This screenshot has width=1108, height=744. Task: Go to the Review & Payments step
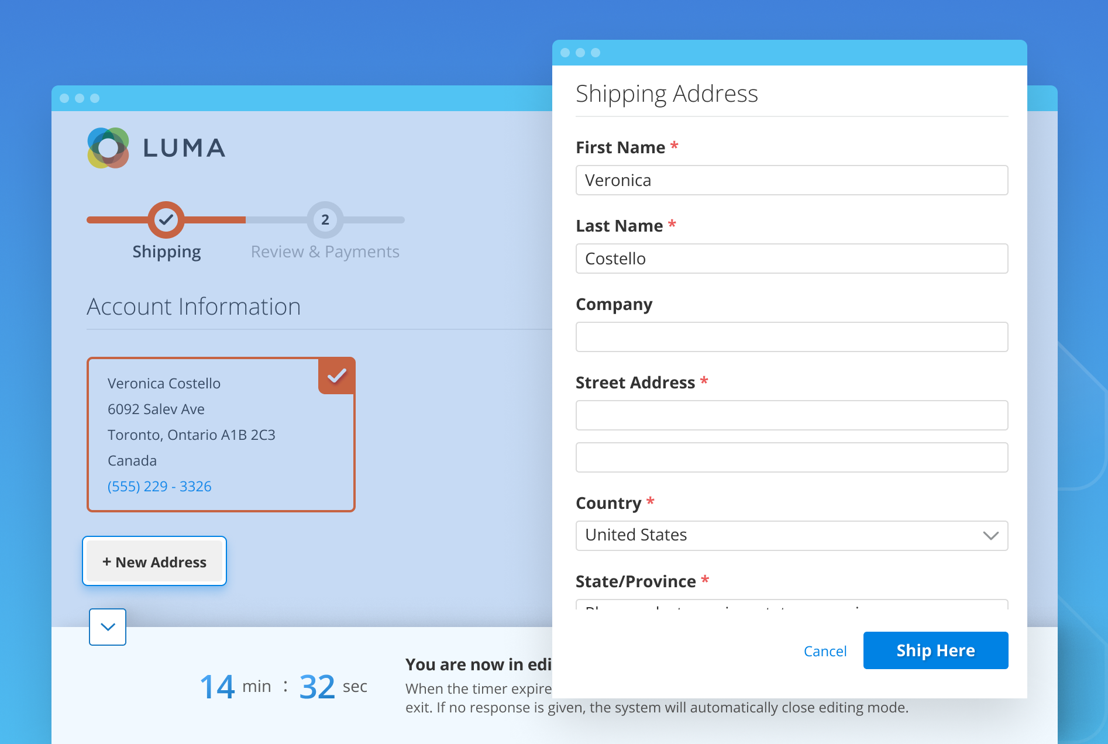click(325, 252)
